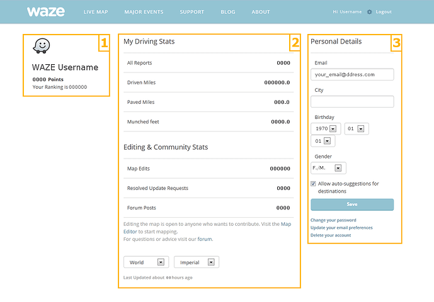The image size is (434, 302).
Task: Click the Waze logo in header
Action: [46, 11]
